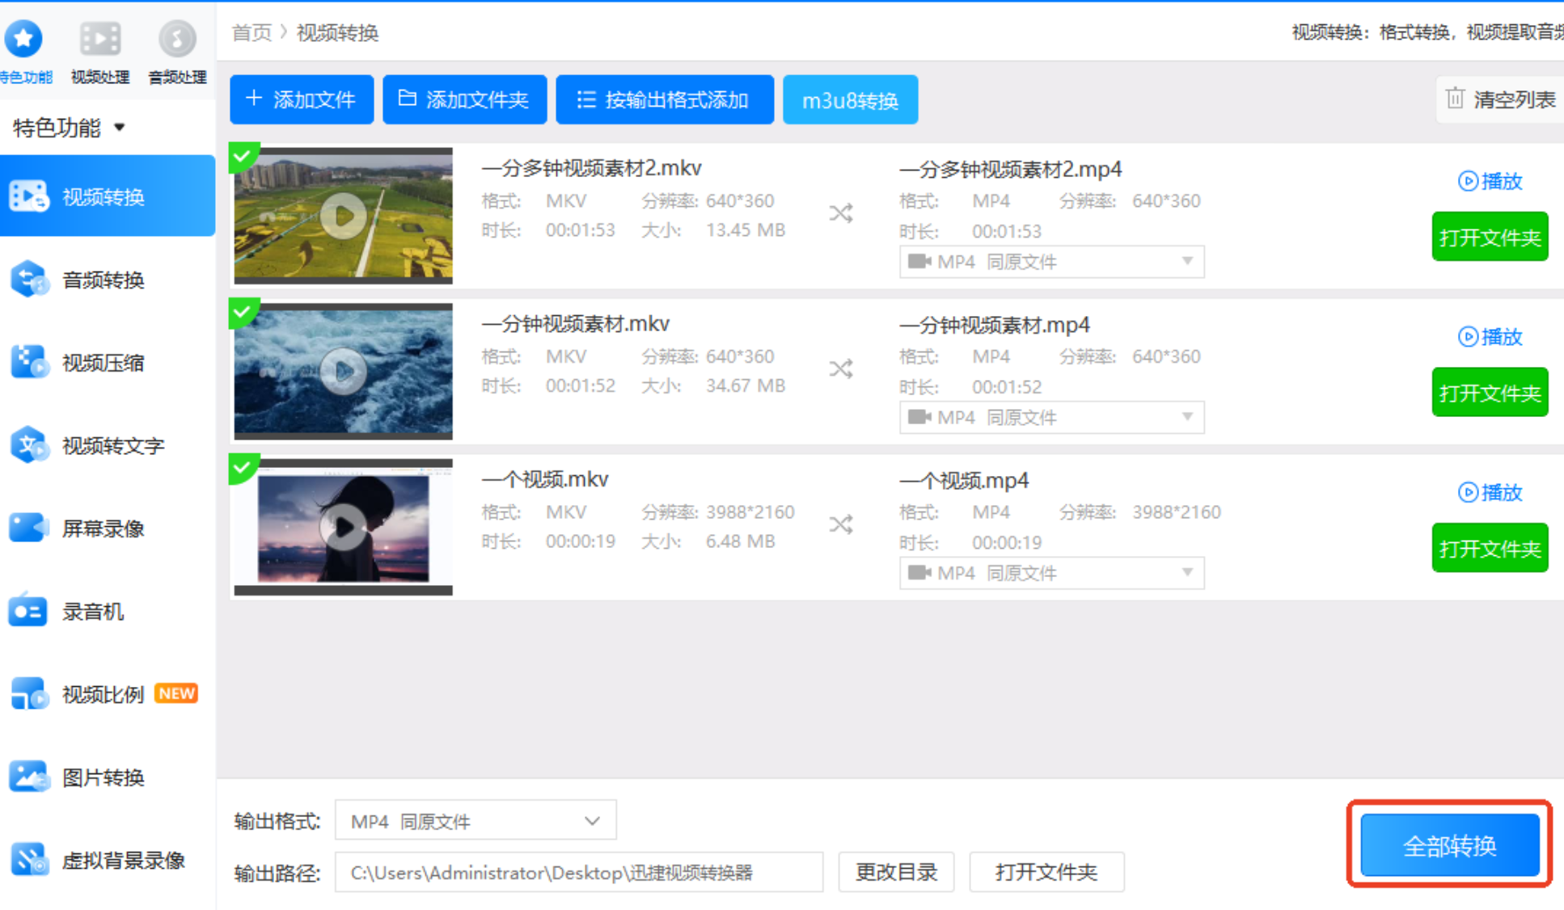Viewport: 1564px width, 910px height.
Task: Click 打开文件夹 for 一分钟视频素材.mp4
Action: [x=1490, y=393]
